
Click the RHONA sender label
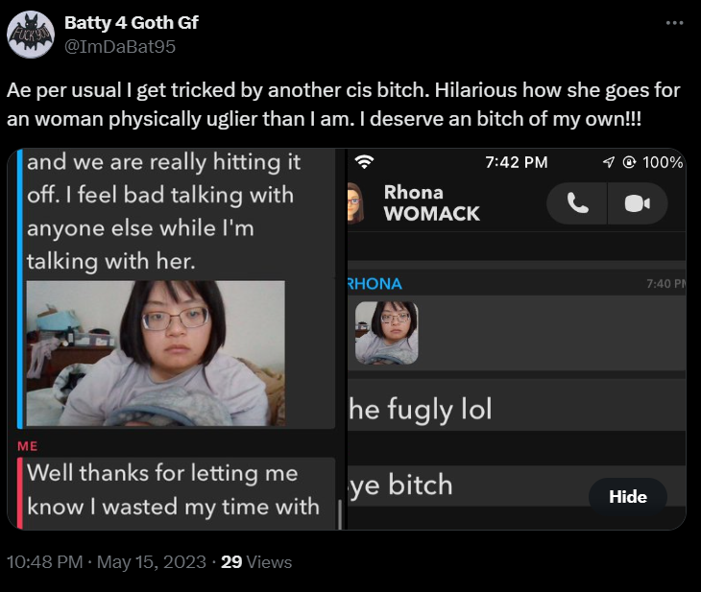[375, 284]
